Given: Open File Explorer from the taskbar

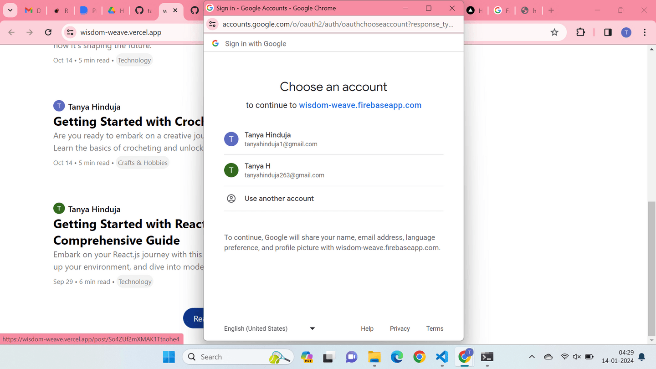Looking at the screenshot, I should click(x=374, y=357).
